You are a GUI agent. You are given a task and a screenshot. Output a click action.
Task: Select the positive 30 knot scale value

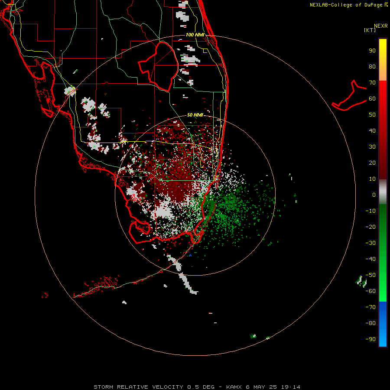372,147
